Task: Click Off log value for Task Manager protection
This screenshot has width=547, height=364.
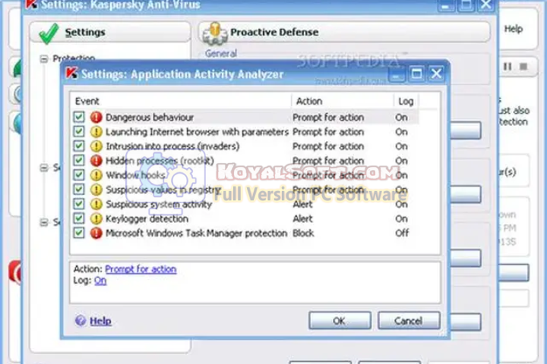Action: [x=402, y=233]
